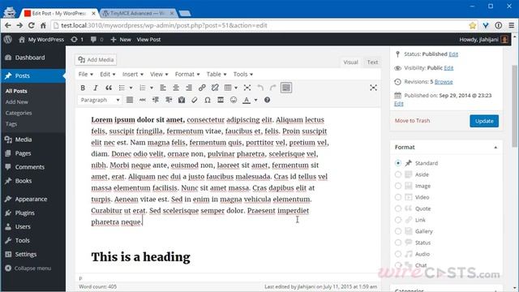Image resolution: width=519 pixels, height=292 pixels.
Task: Switch to TinyMCE Advanced browser tab
Action: 137,13
